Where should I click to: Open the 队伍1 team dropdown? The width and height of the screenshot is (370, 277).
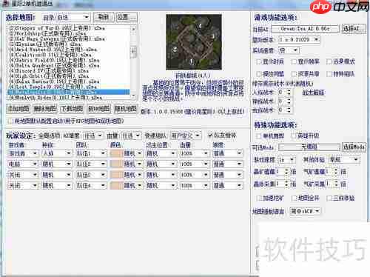click(x=90, y=153)
